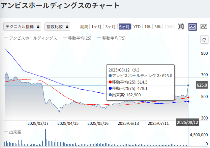Click the 4,500,000 volume axis label
210x148 pixels.
199,135
